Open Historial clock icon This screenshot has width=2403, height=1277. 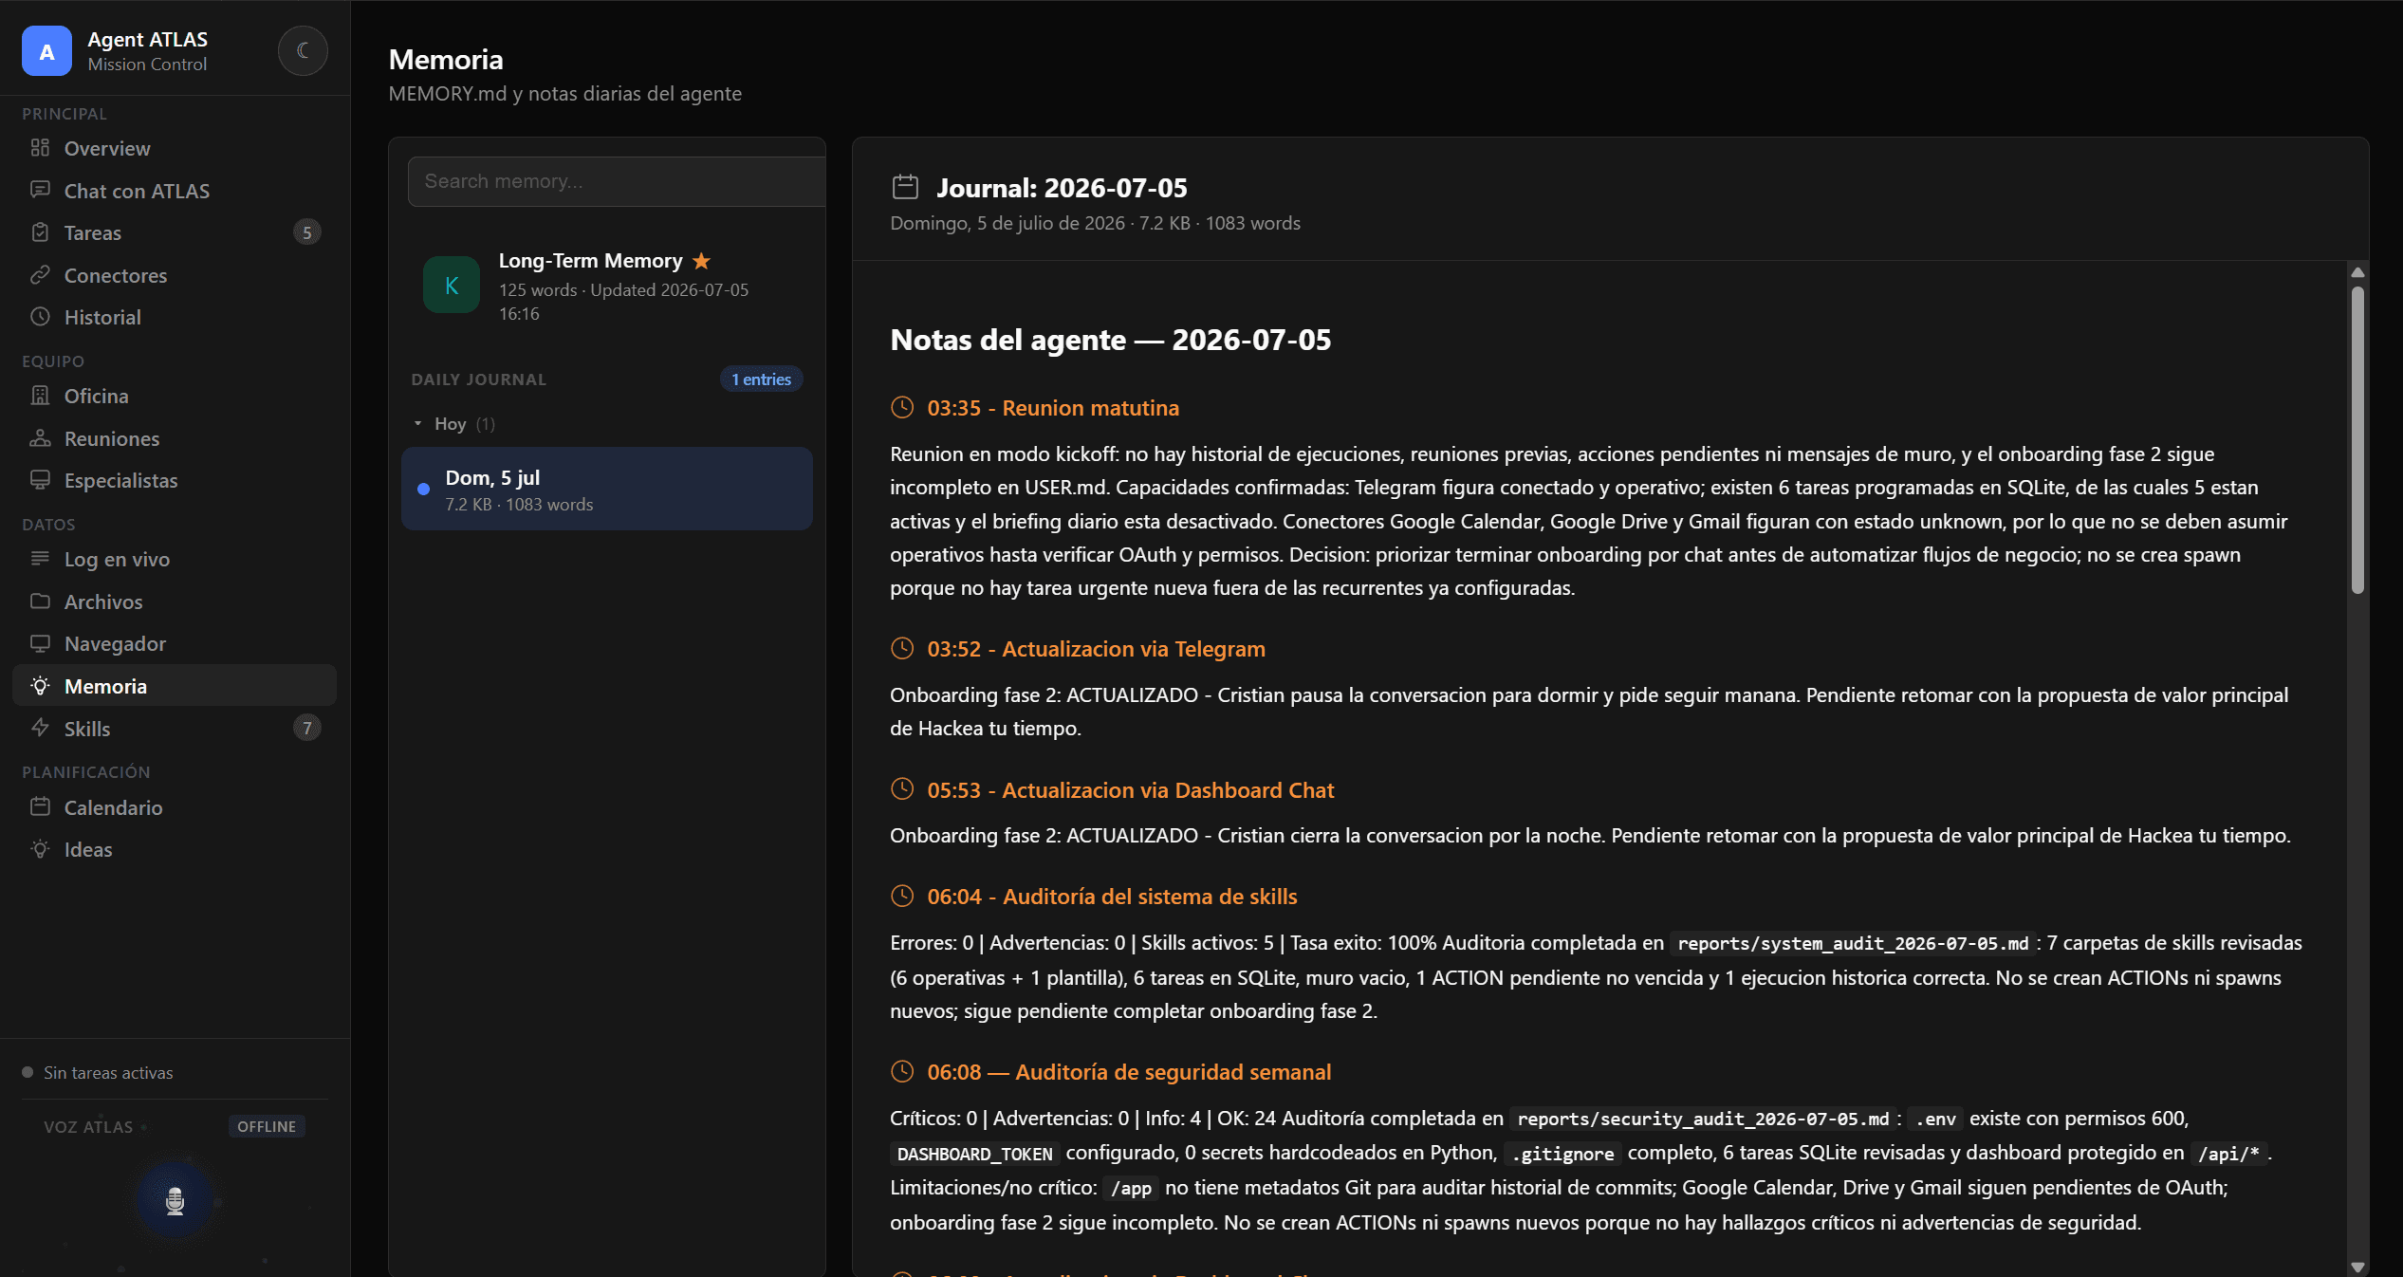coord(40,317)
